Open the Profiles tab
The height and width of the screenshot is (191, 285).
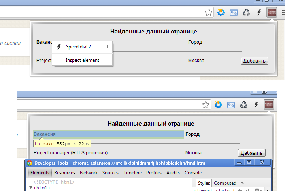[154, 173]
